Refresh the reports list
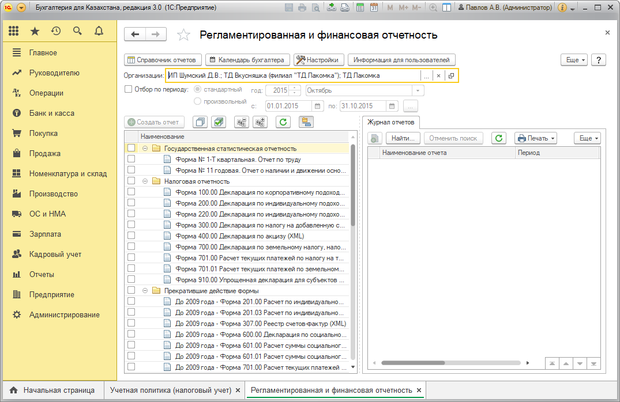Screen dimensions: 620x402 284,122
